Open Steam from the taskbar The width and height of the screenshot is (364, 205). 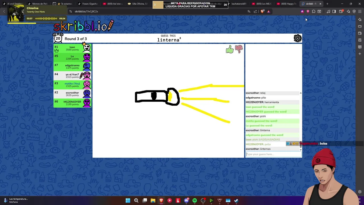[236, 200]
